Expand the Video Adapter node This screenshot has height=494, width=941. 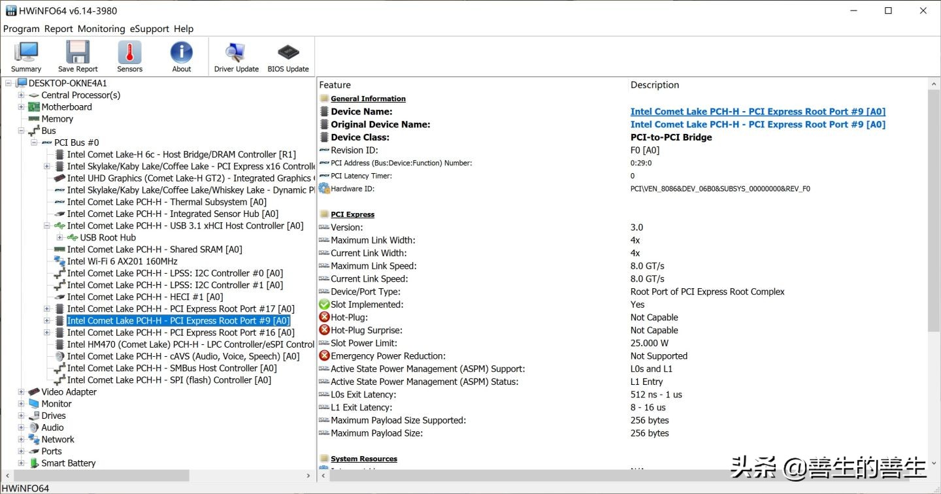21,392
